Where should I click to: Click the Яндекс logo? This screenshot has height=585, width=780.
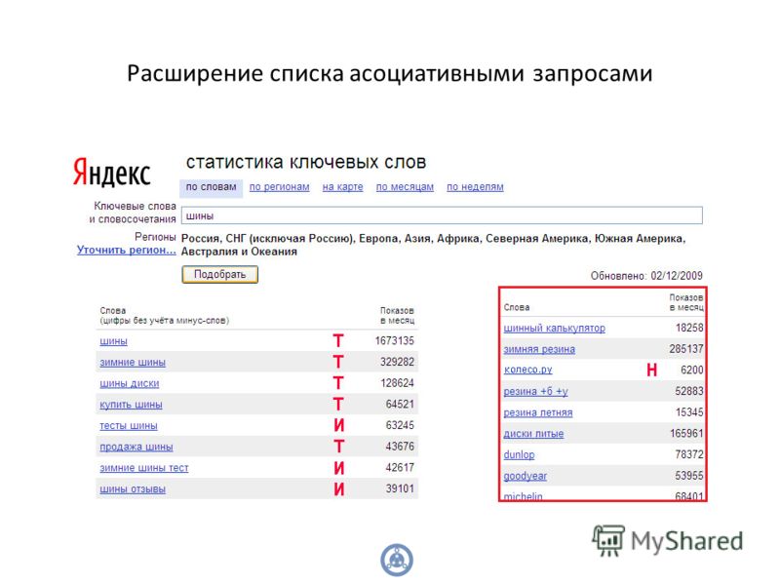[x=112, y=173]
